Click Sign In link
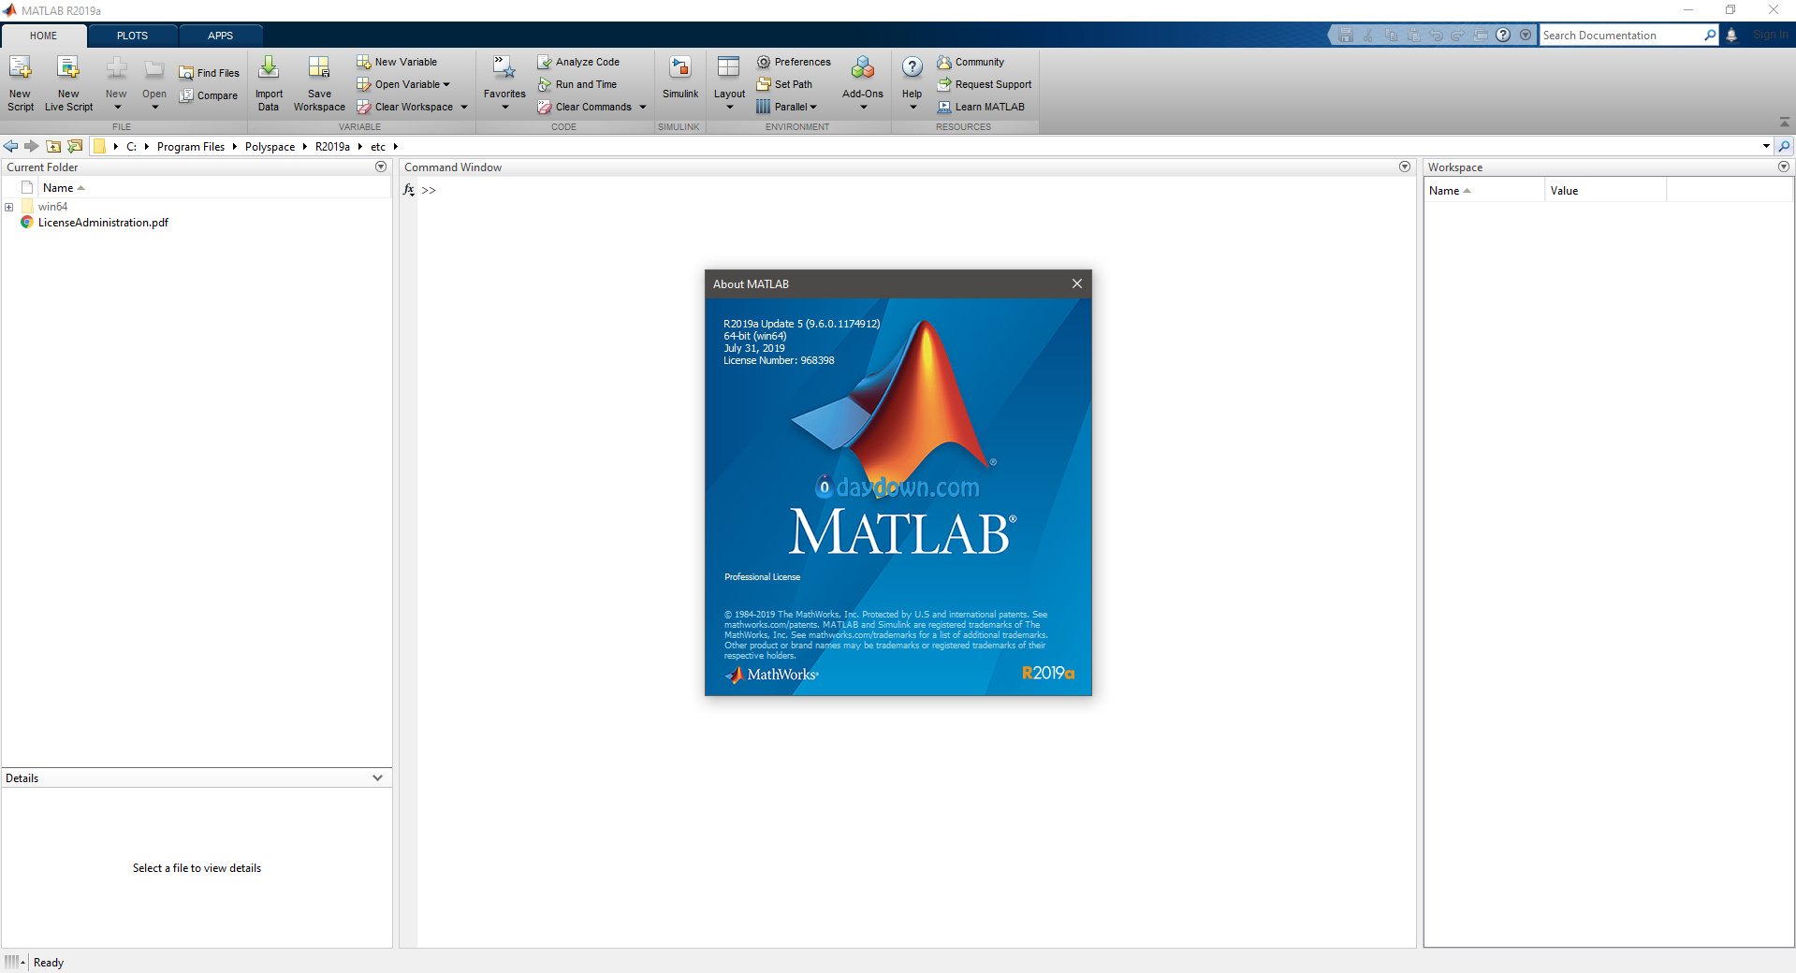The width and height of the screenshot is (1796, 973). 1771,36
